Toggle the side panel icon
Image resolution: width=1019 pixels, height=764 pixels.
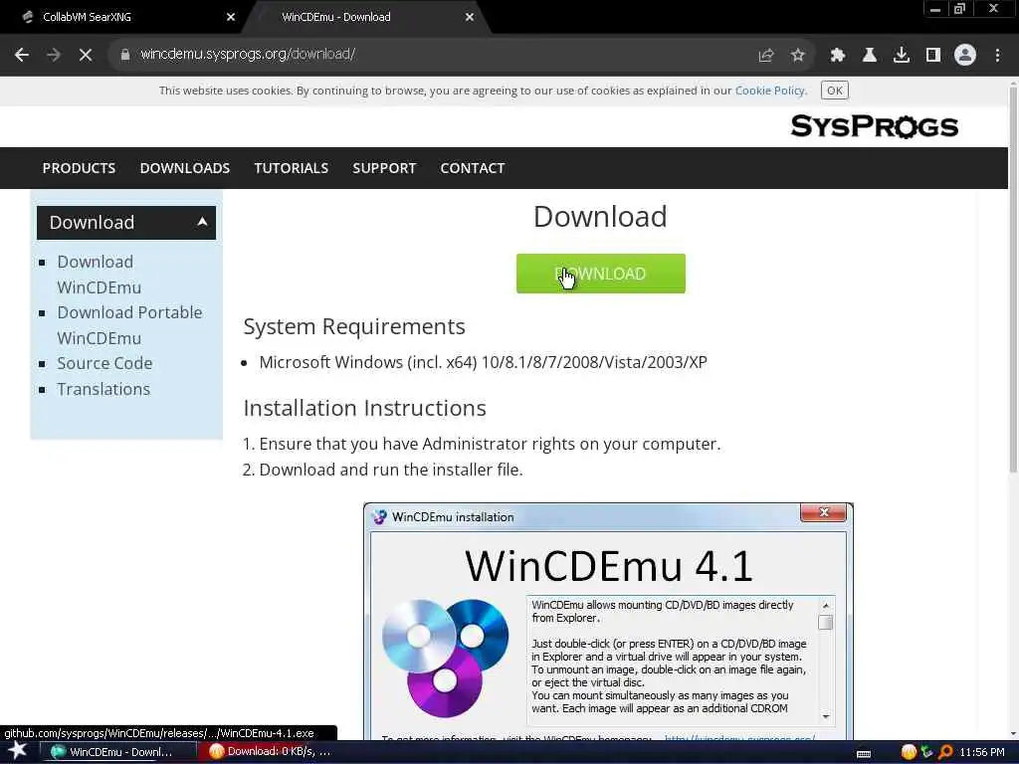(932, 56)
